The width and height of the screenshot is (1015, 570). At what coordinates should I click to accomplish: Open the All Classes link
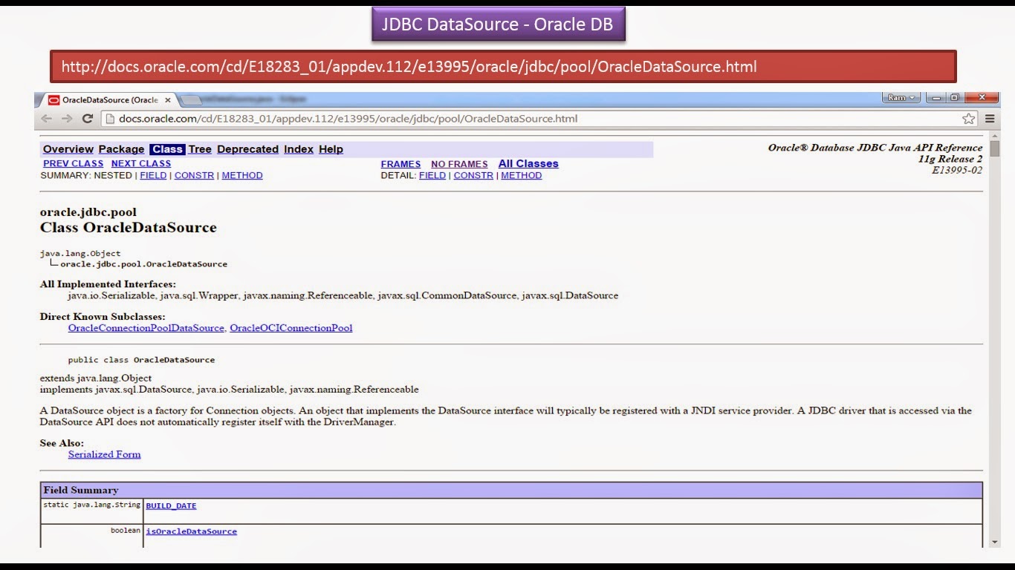coord(528,164)
